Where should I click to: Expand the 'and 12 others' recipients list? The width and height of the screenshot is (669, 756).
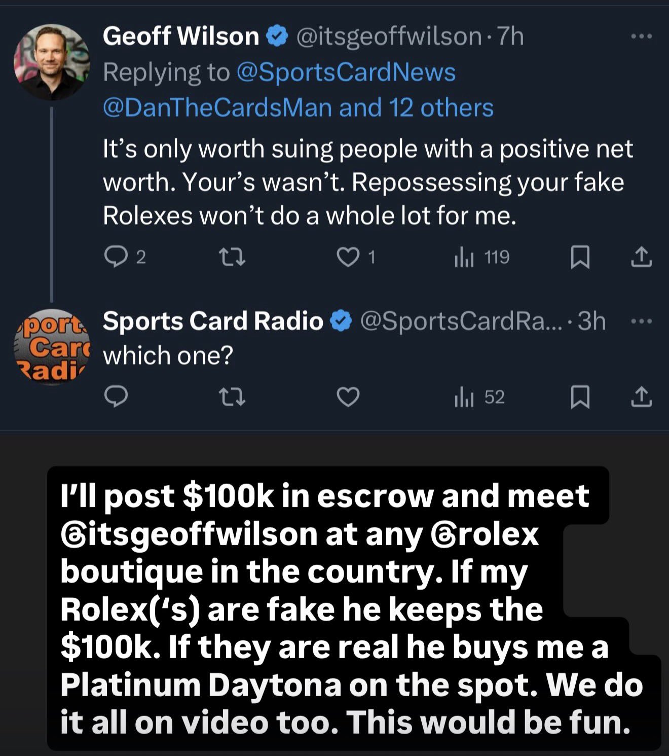tap(416, 107)
